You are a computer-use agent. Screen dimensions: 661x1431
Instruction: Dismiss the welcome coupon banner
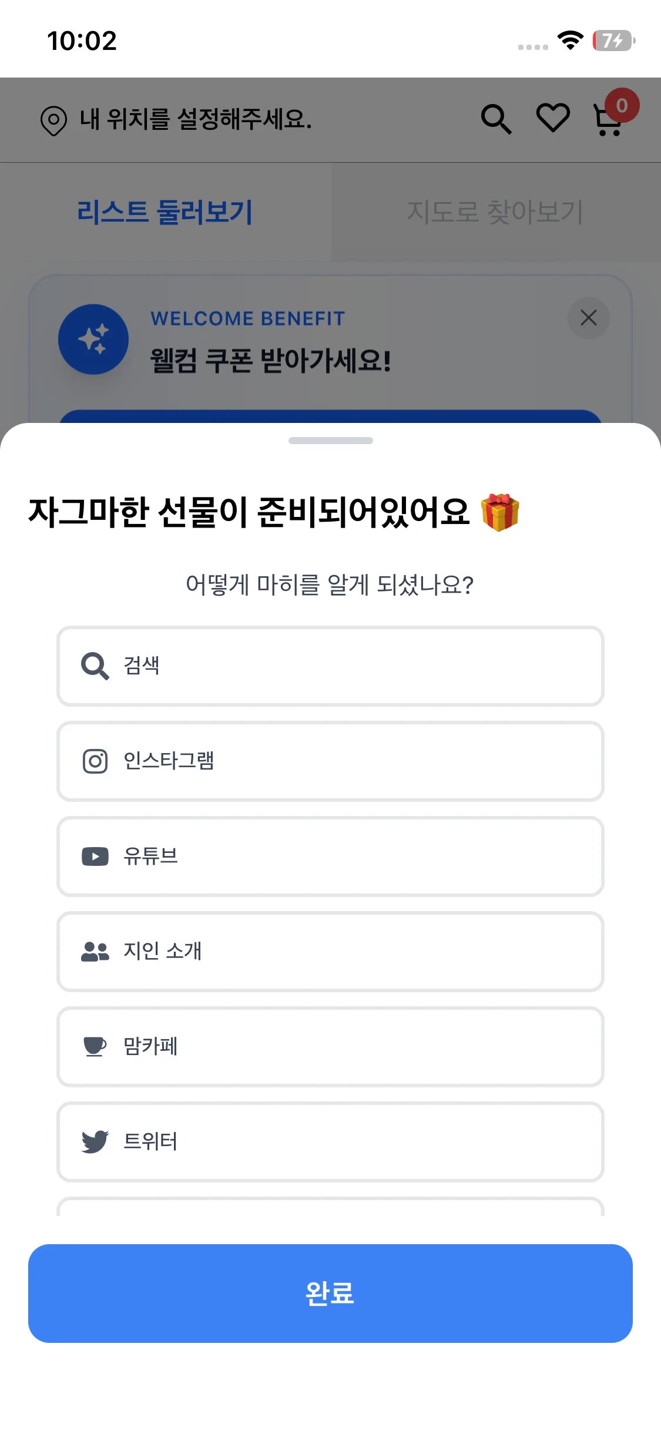pos(588,318)
